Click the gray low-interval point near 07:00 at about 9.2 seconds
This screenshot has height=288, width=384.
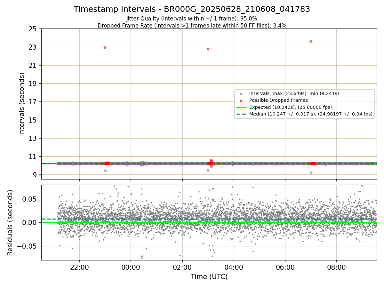pyautogui.click(x=311, y=172)
